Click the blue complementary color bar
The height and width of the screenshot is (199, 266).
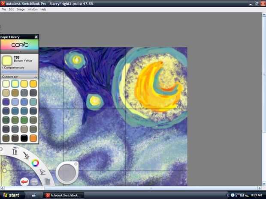tap(19, 72)
